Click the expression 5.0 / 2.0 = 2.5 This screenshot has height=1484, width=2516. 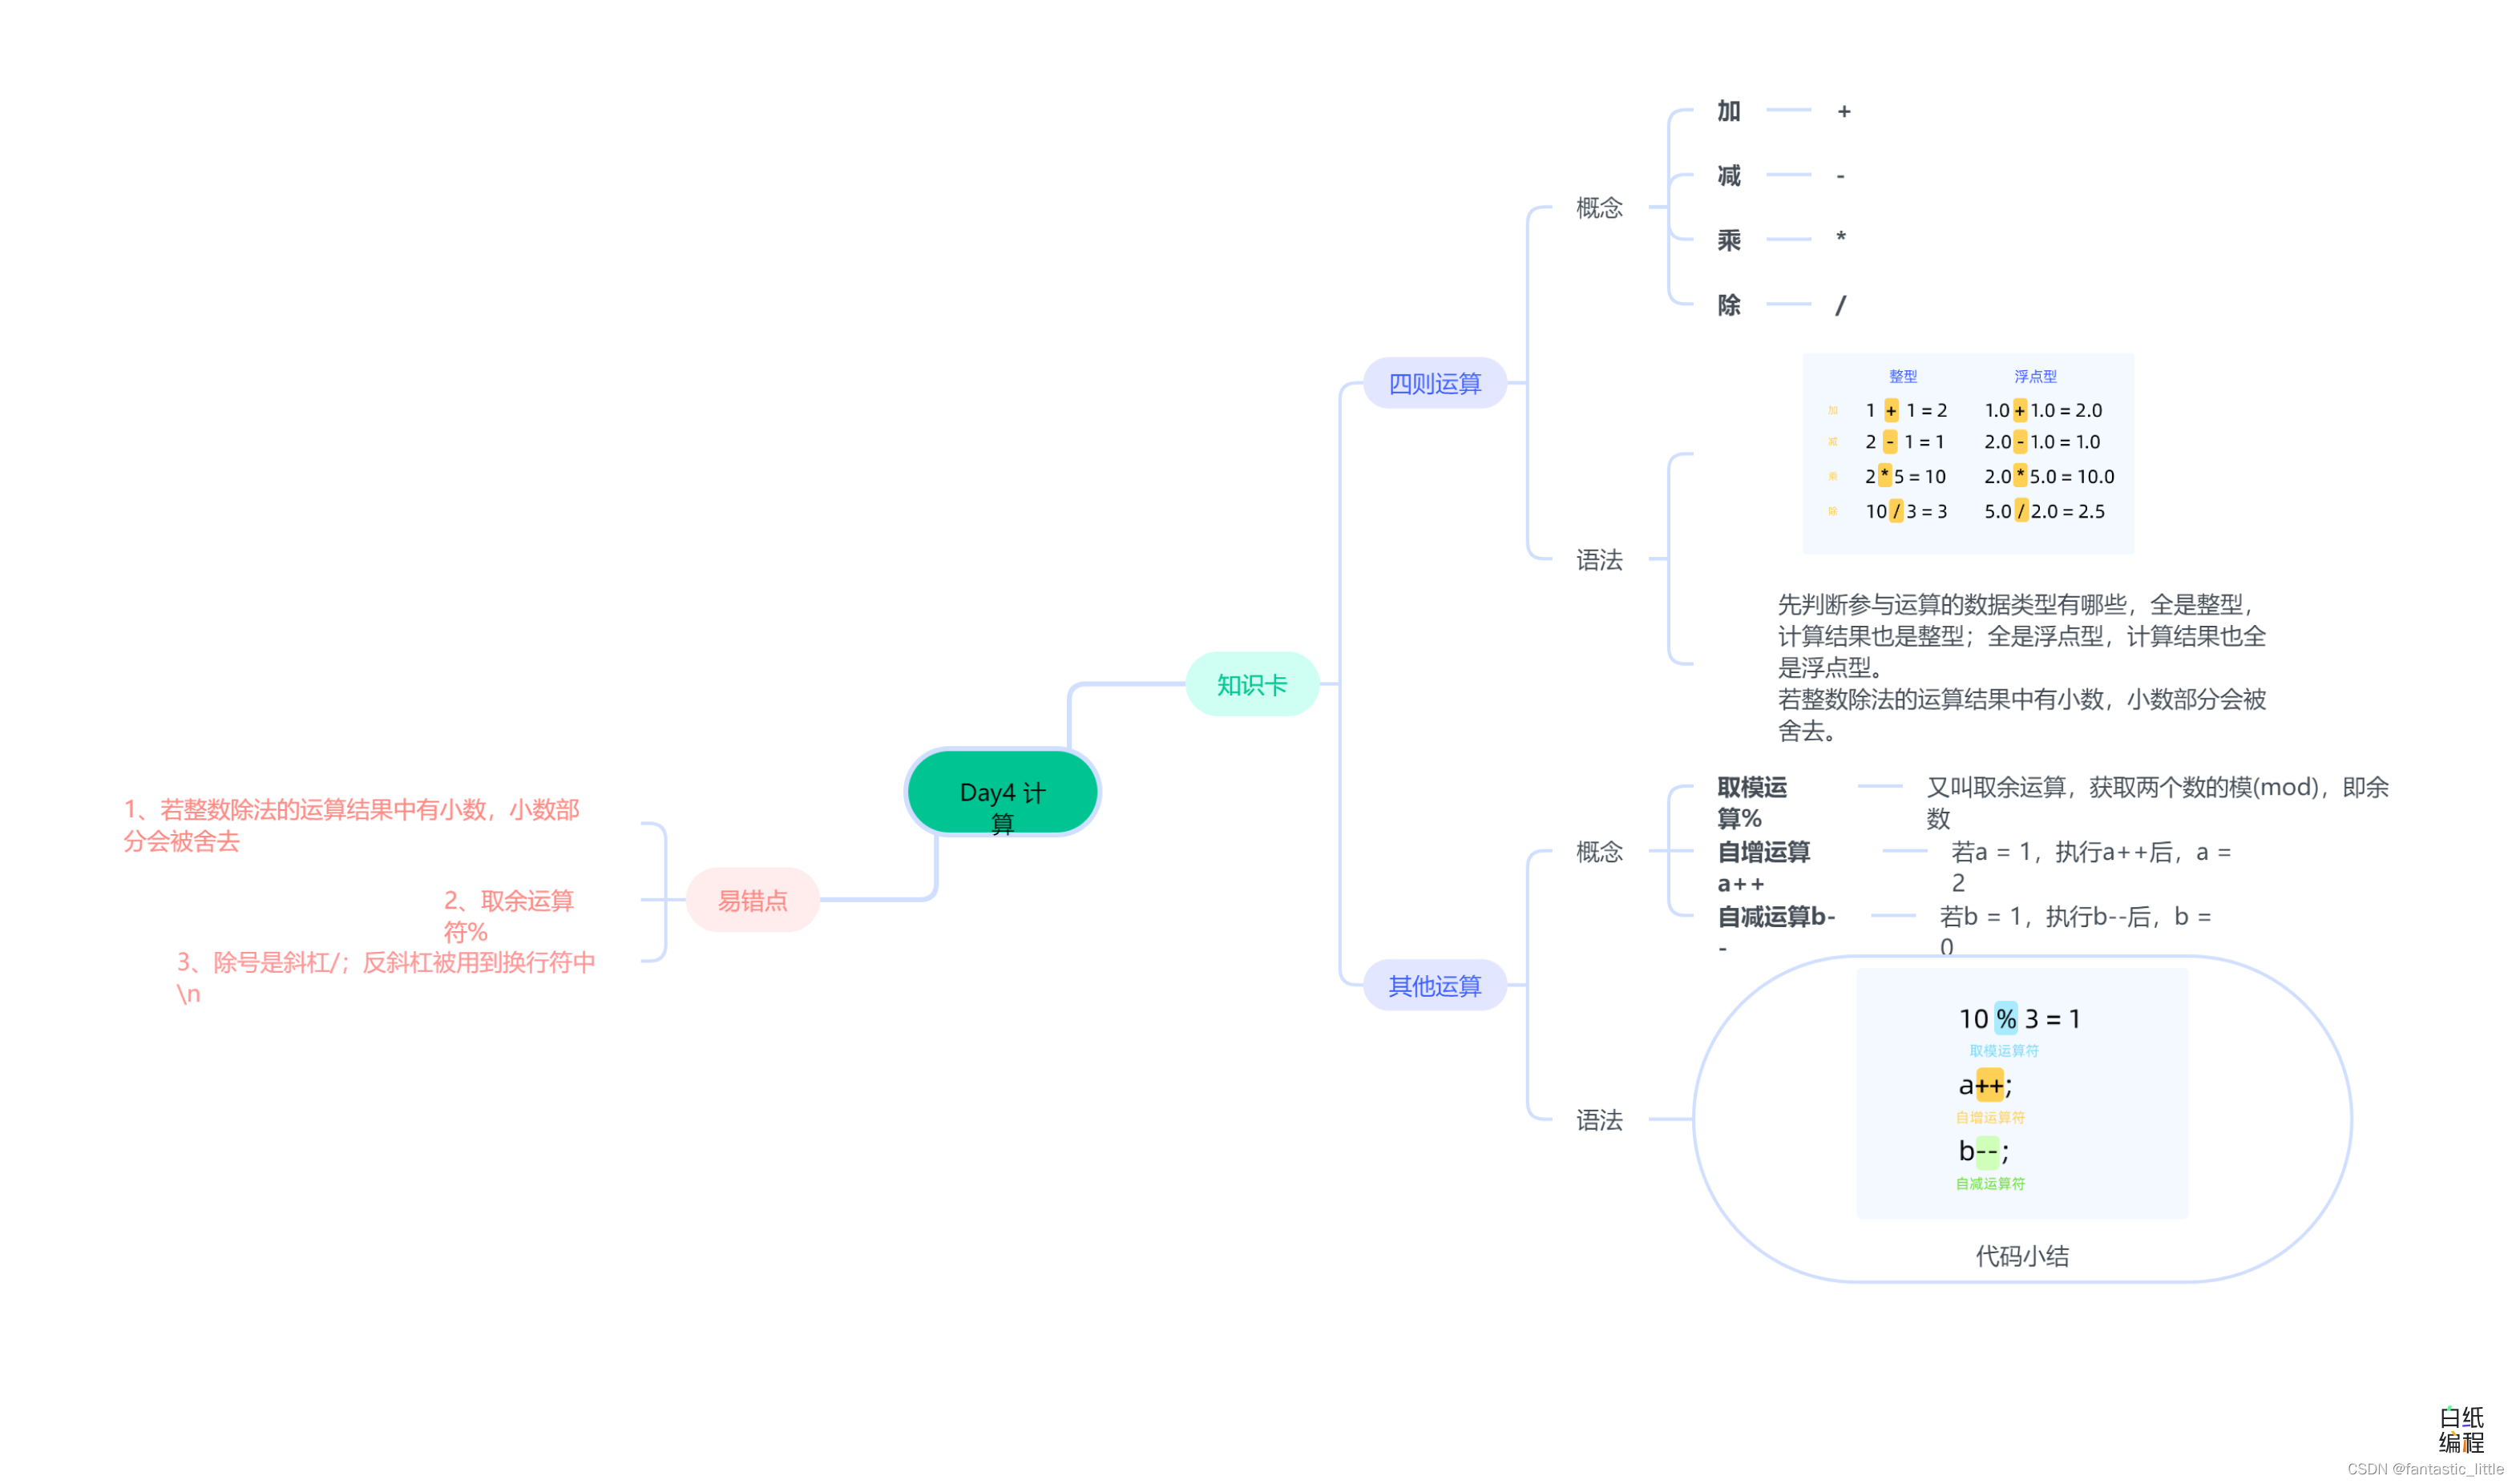[2045, 512]
